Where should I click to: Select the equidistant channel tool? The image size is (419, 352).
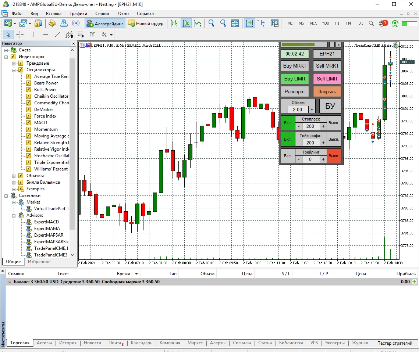tap(69, 35)
